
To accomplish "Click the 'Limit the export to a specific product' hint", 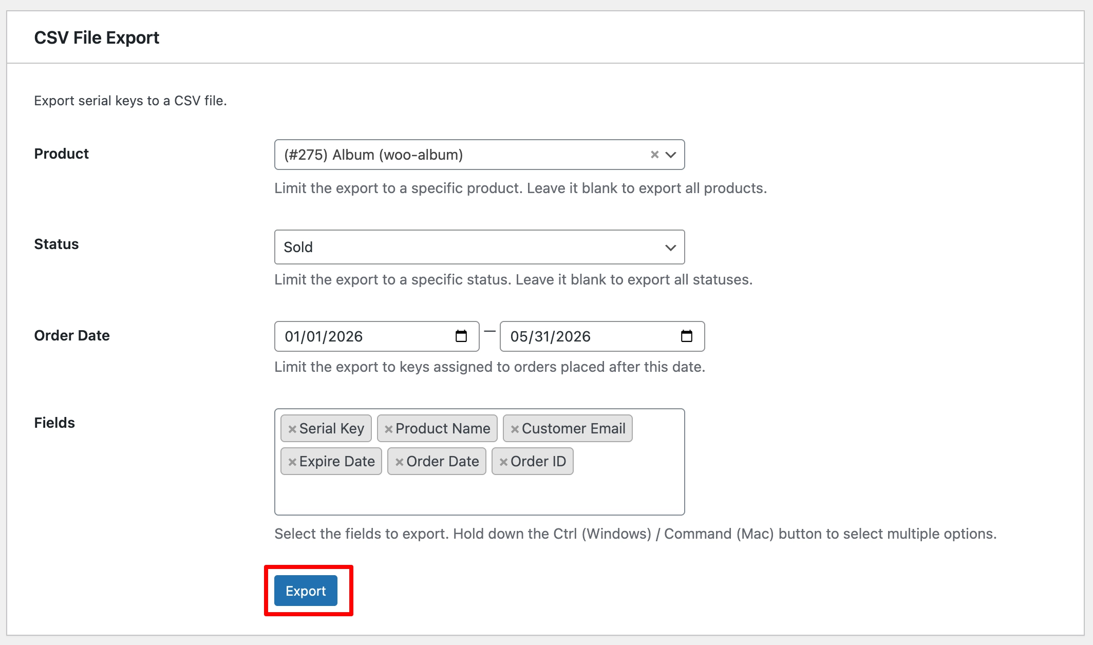I will 520,188.
